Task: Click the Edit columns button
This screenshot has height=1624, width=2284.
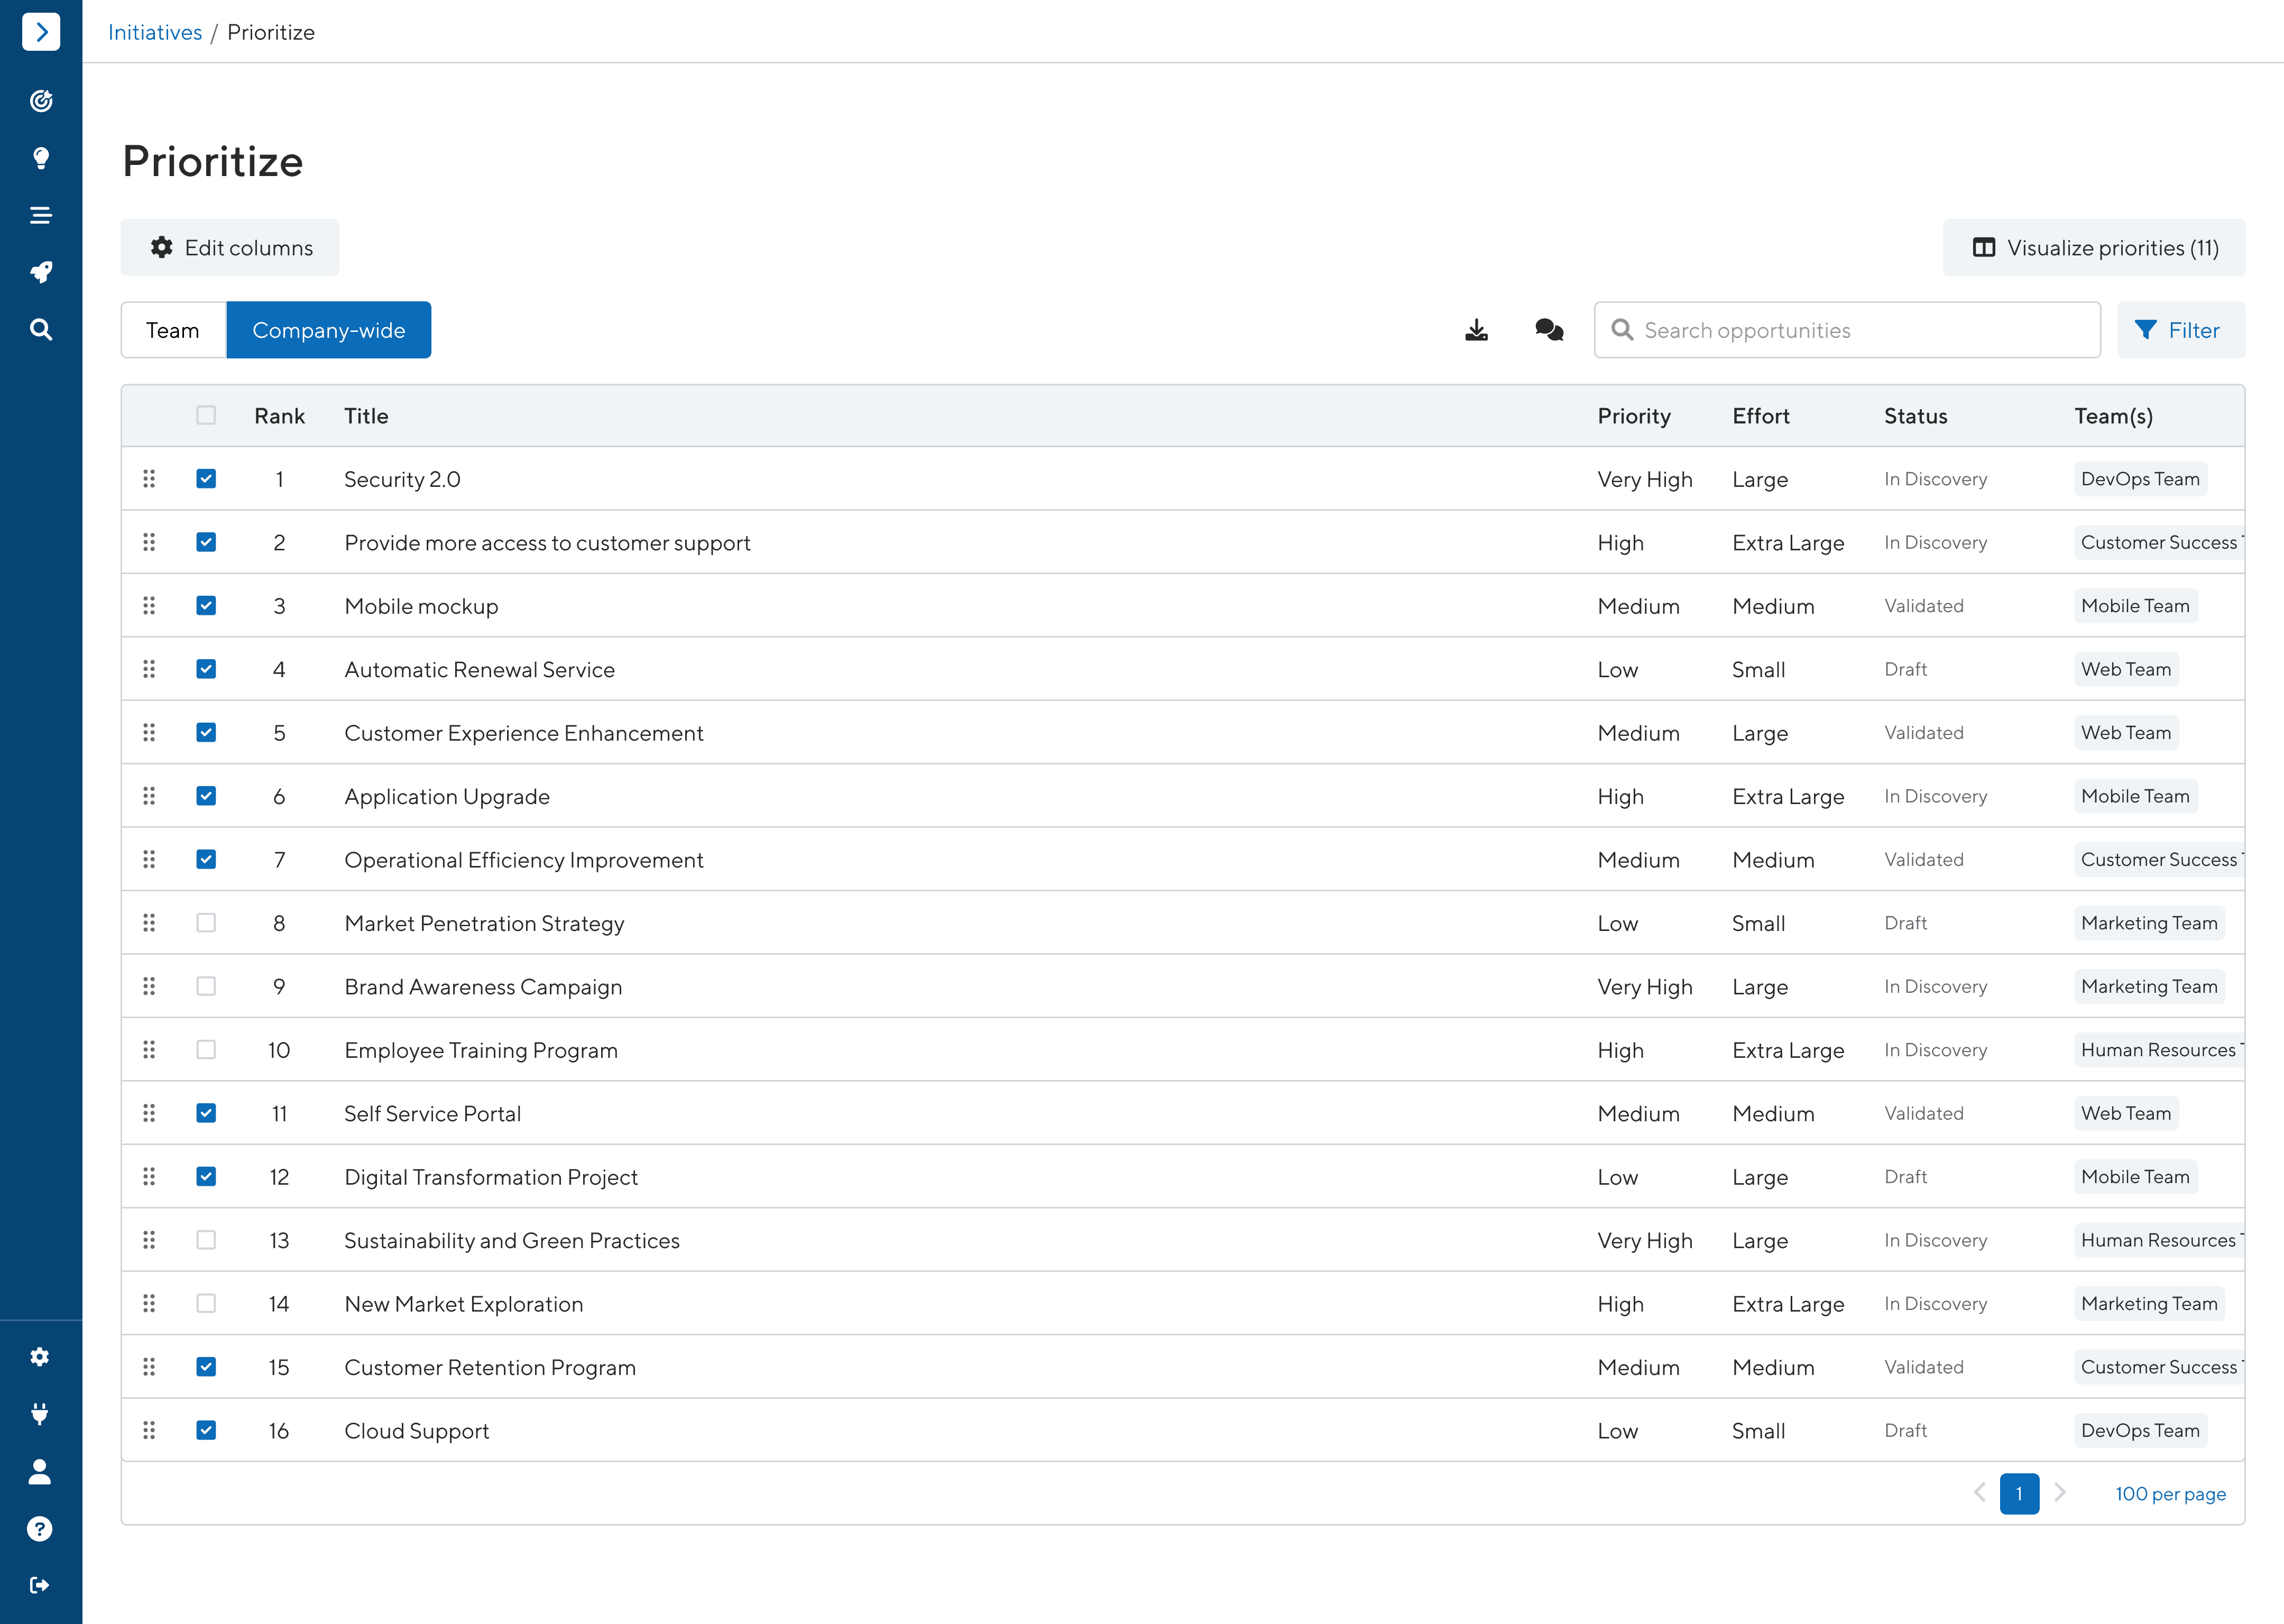Action: [230, 248]
